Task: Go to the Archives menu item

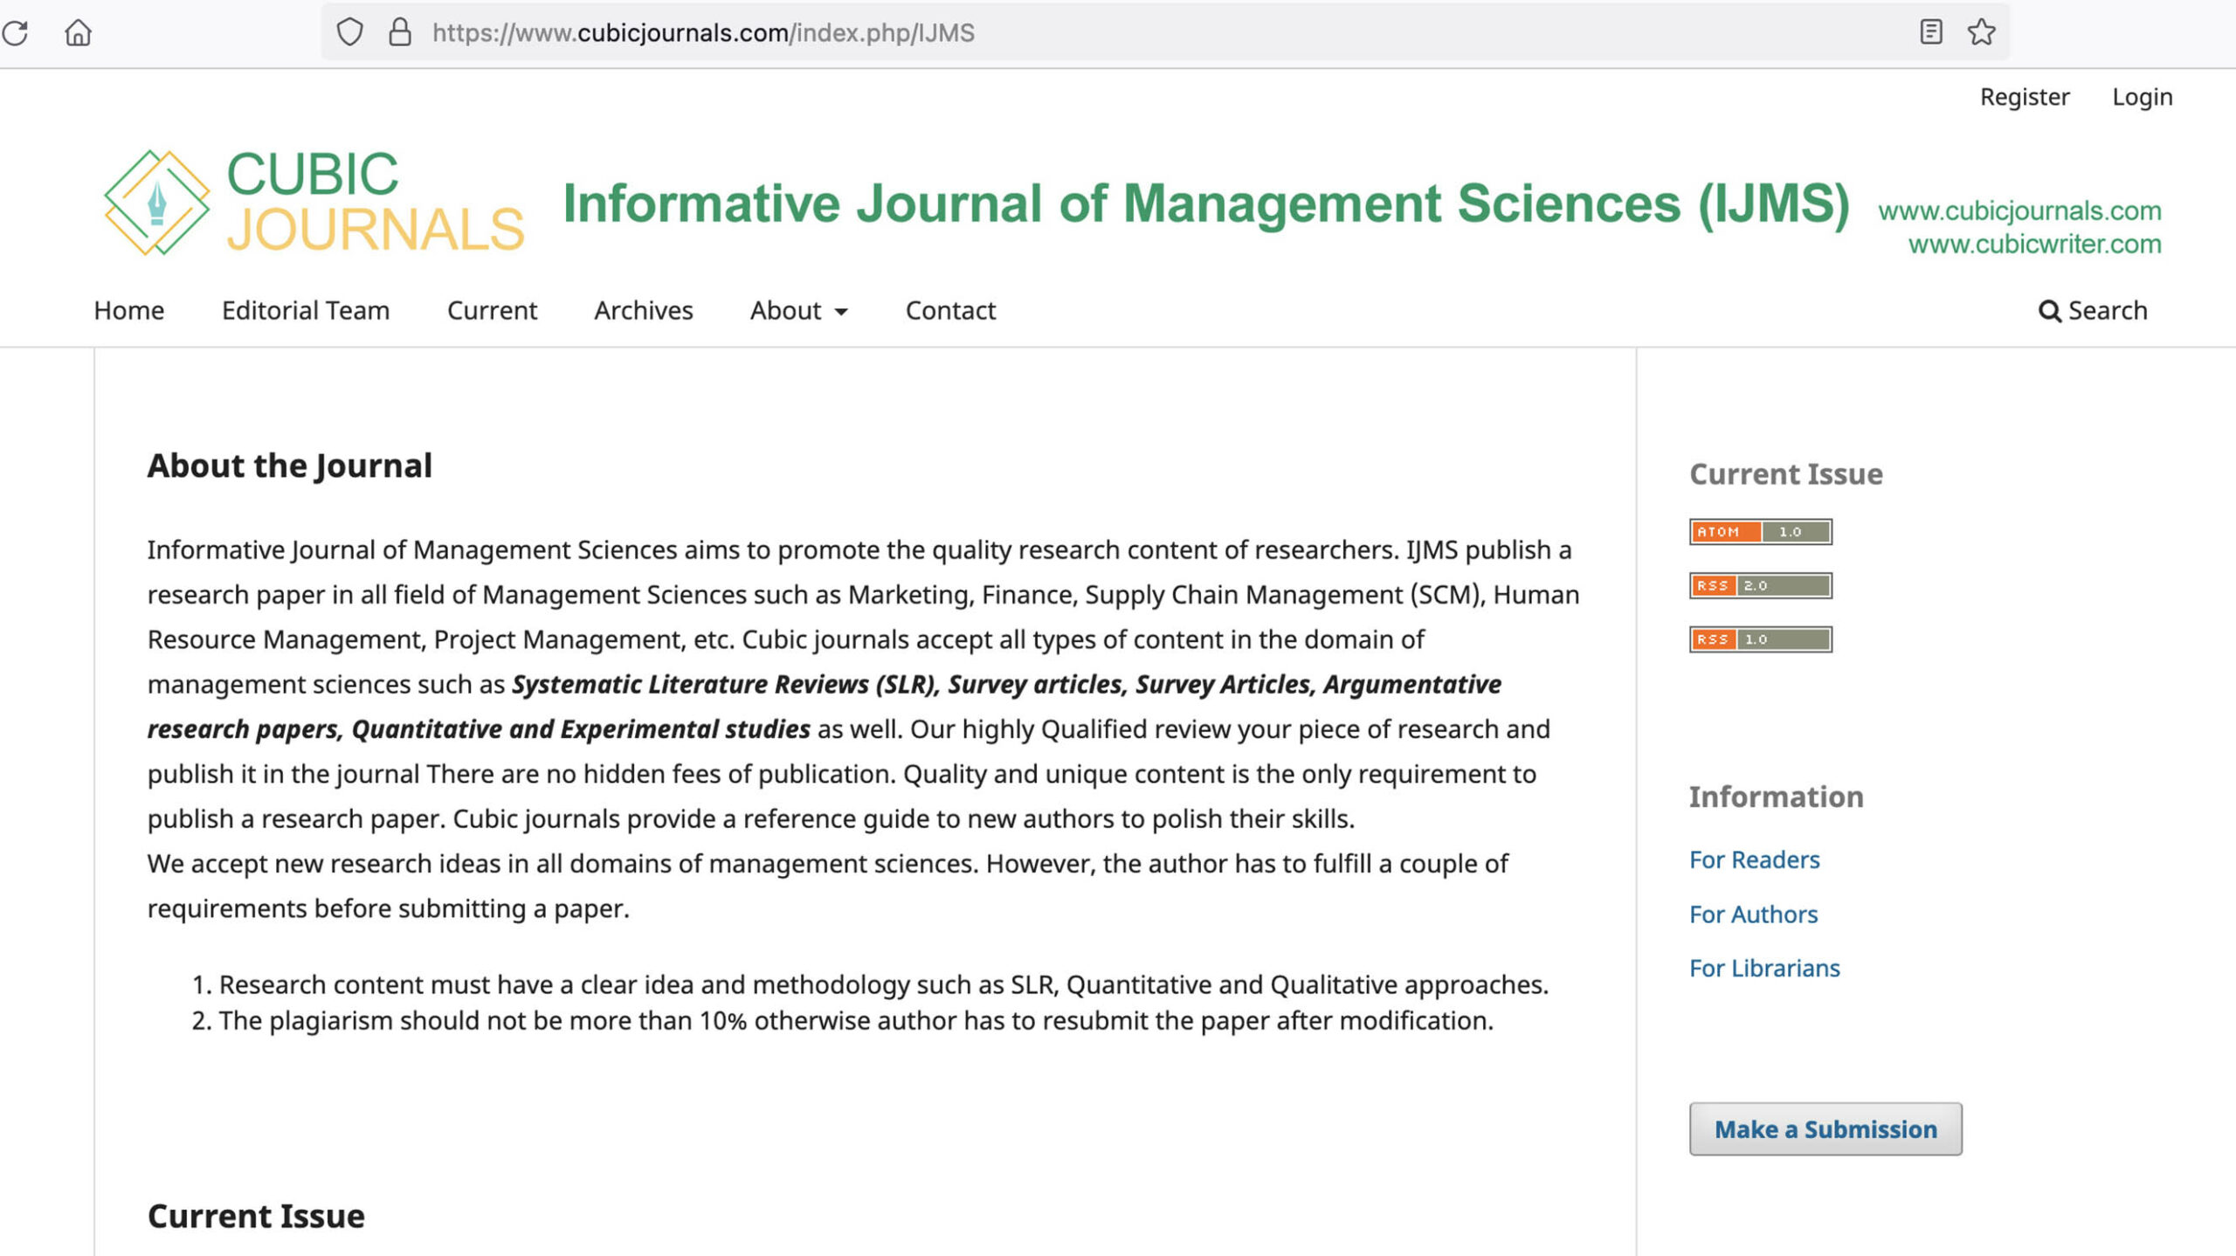Action: (644, 311)
